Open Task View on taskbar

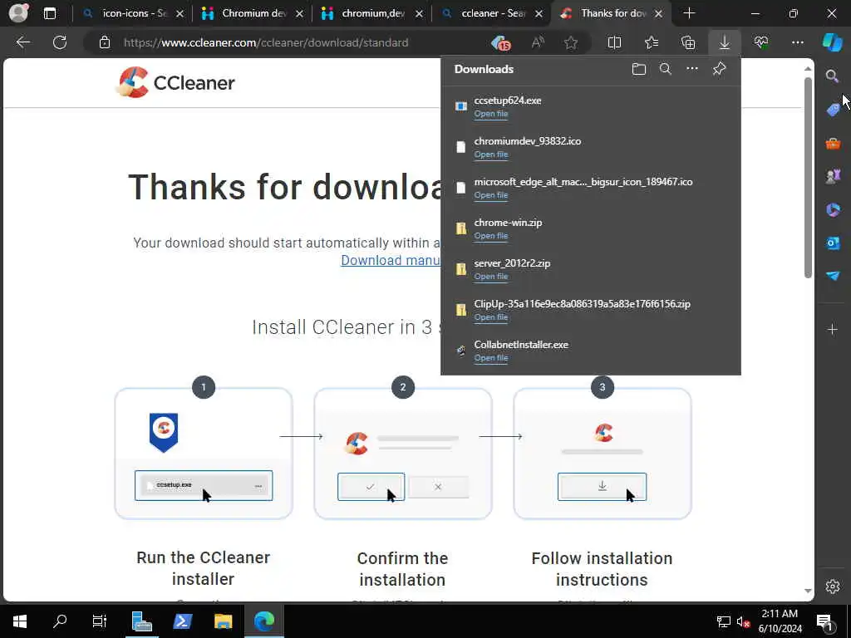coord(100,621)
